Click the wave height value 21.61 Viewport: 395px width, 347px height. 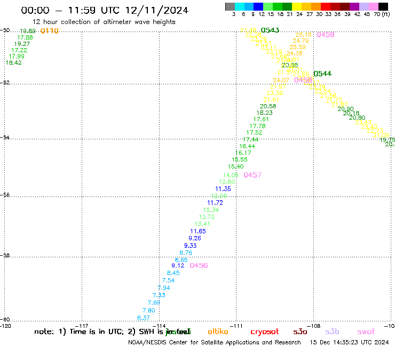[x=271, y=100]
